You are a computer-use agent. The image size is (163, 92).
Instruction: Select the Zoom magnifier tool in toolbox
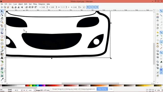click(2, 22)
